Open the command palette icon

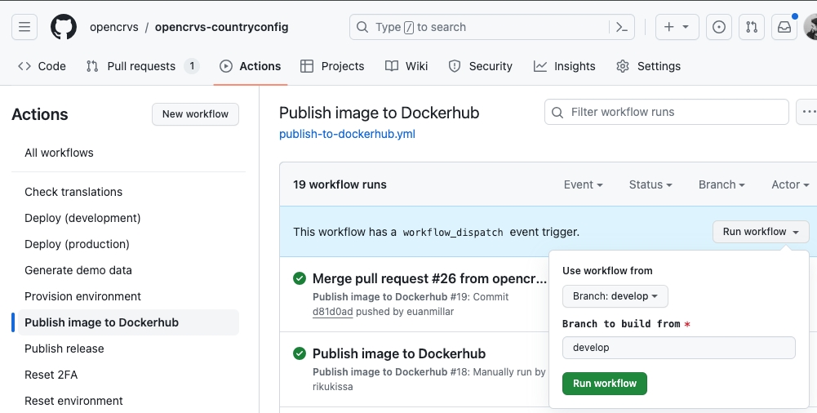[x=621, y=27]
